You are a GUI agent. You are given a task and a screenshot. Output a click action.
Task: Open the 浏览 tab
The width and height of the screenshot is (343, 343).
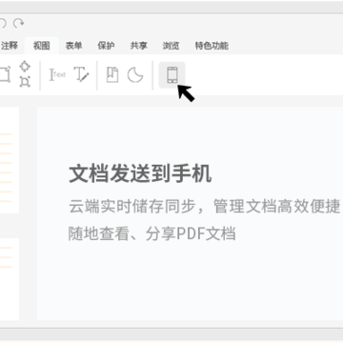171,46
